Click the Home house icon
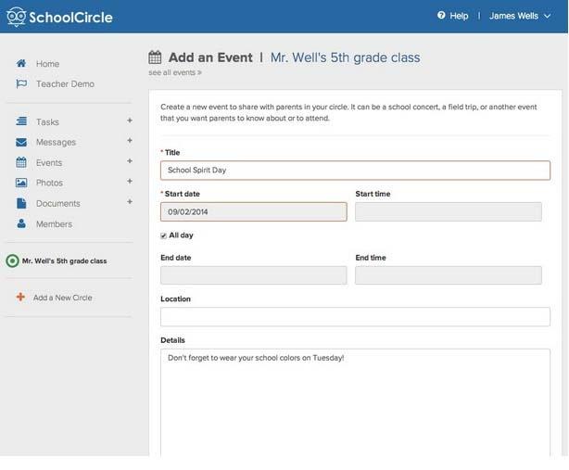Viewport: 569px width, 470px height. [x=21, y=63]
